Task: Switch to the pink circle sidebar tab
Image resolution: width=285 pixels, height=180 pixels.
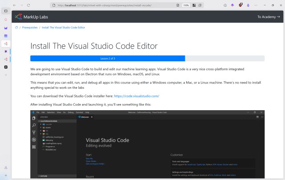Action: [x=6, y=20]
